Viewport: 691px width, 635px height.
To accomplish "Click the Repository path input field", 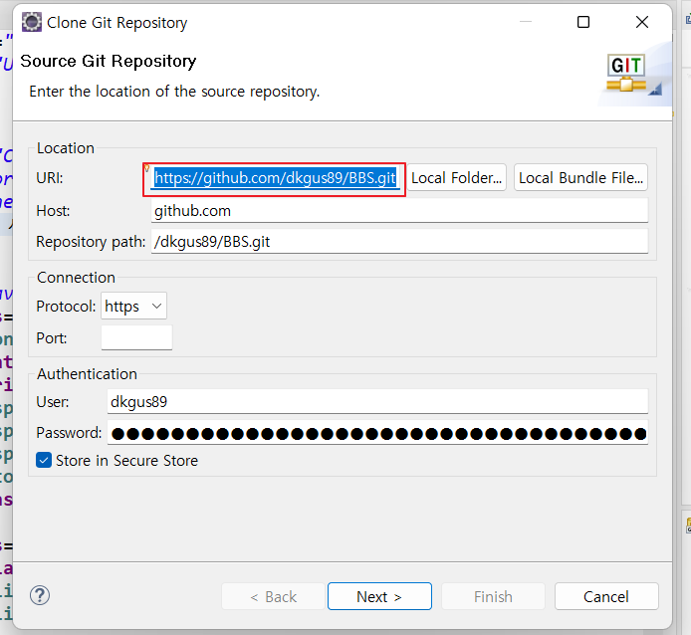I will [399, 242].
